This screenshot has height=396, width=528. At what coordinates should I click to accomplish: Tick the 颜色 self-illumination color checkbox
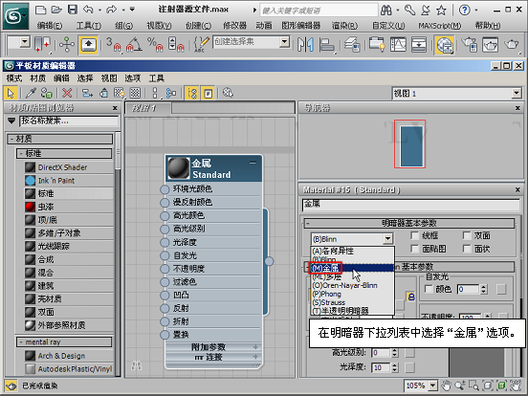click(429, 289)
